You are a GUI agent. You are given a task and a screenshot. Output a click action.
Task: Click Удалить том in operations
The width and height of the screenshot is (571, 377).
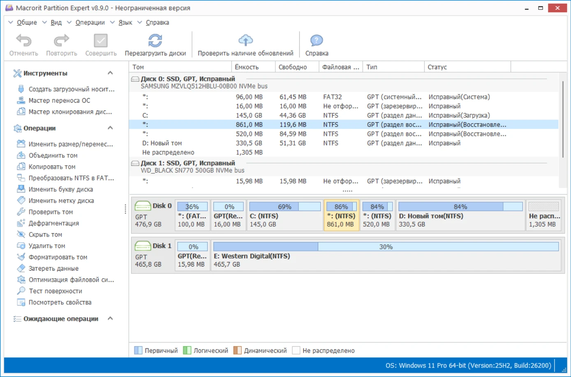tap(47, 246)
